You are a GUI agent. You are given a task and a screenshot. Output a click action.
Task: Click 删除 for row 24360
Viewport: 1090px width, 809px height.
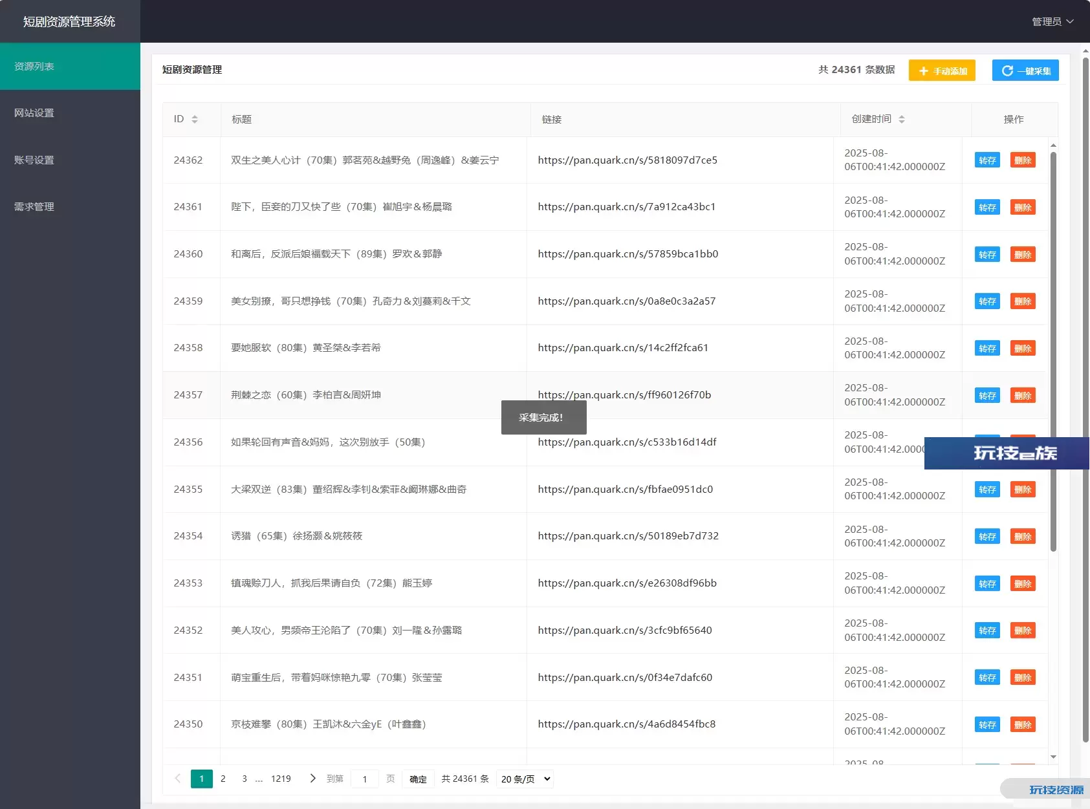pyautogui.click(x=1023, y=255)
